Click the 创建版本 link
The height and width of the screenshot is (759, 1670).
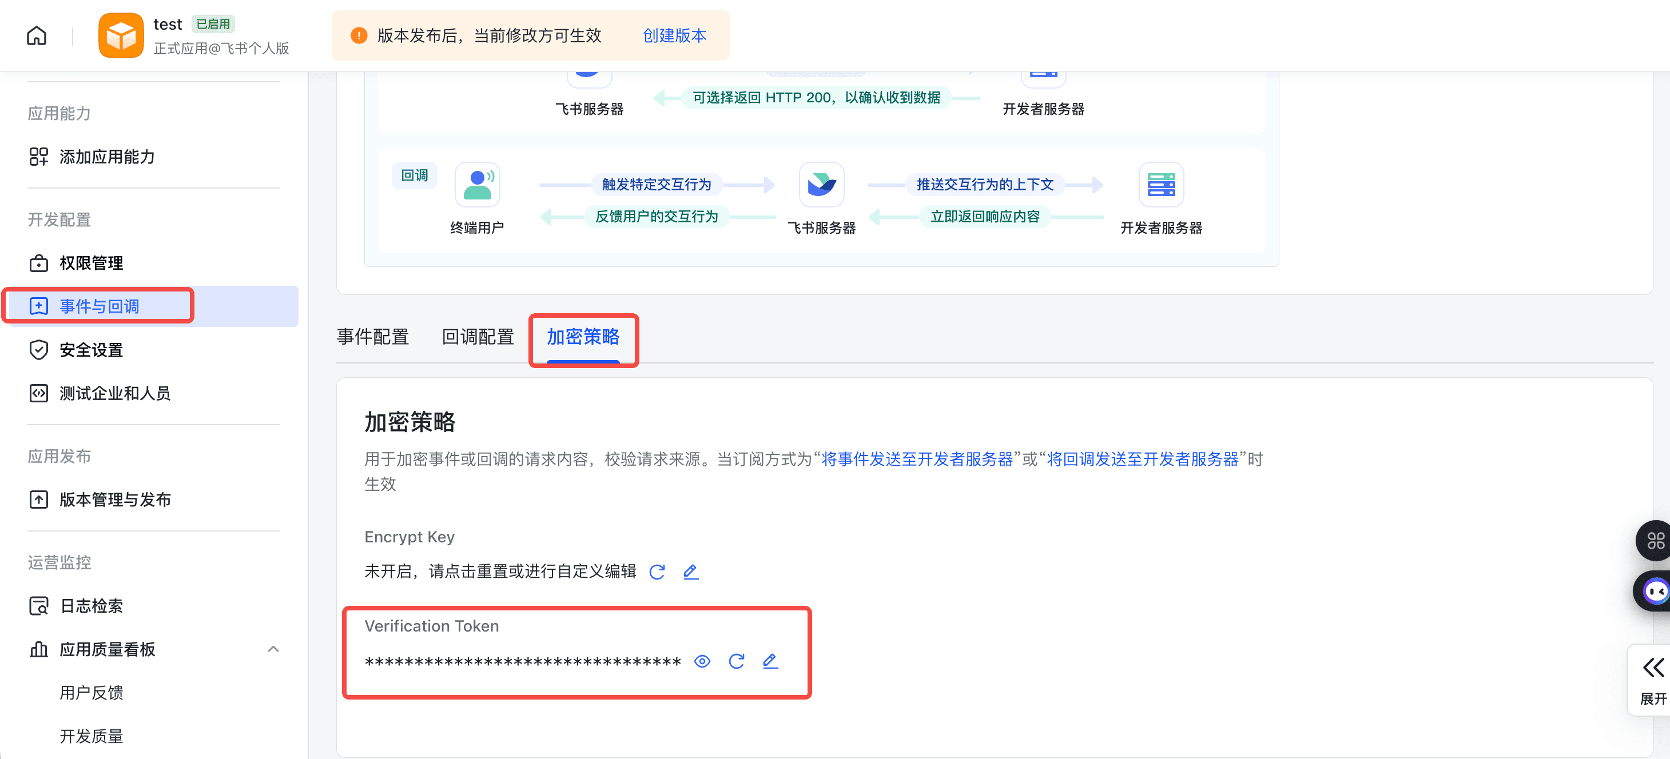click(x=674, y=35)
